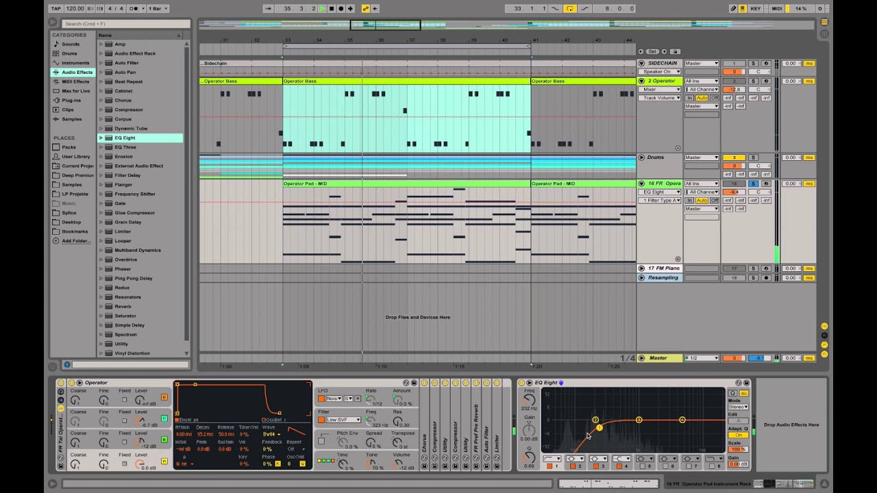Open the 1 Bar quantization dropdown

point(156,8)
